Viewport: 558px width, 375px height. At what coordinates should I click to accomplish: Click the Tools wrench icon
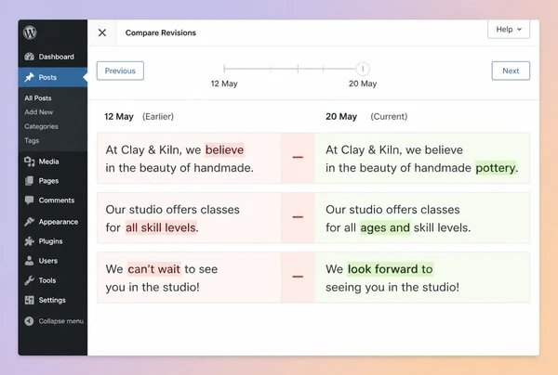coord(29,280)
